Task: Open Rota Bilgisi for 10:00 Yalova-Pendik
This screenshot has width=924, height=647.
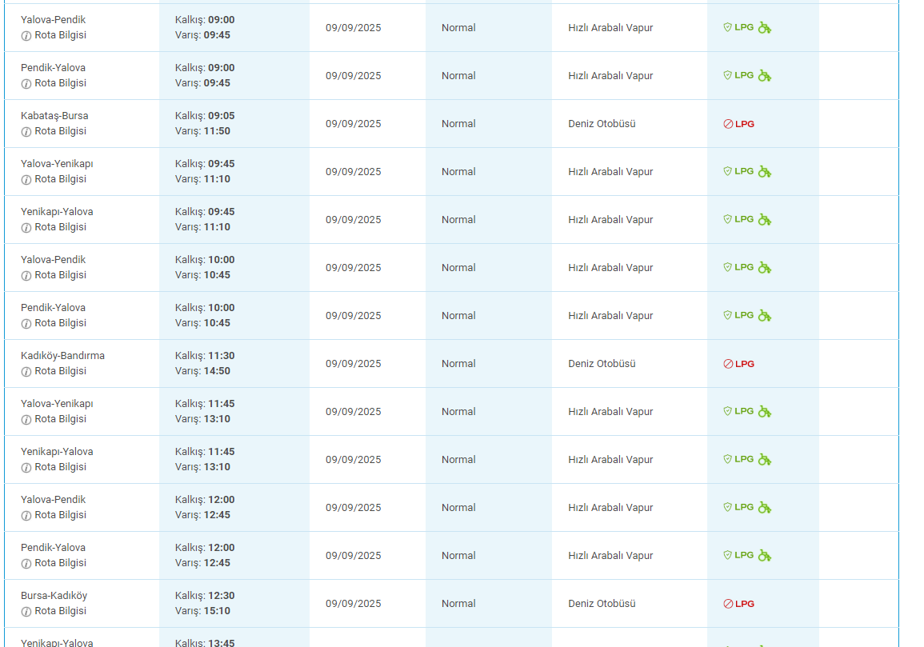Action: click(x=60, y=275)
